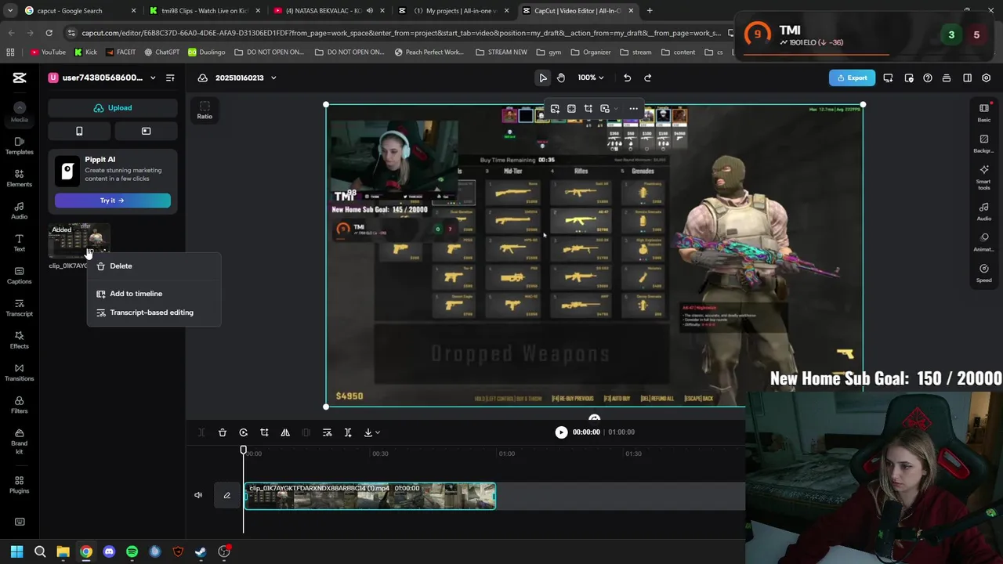Open more options in clip floating toolbar
The height and width of the screenshot is (564, 1003).
[x=633, y=109]
